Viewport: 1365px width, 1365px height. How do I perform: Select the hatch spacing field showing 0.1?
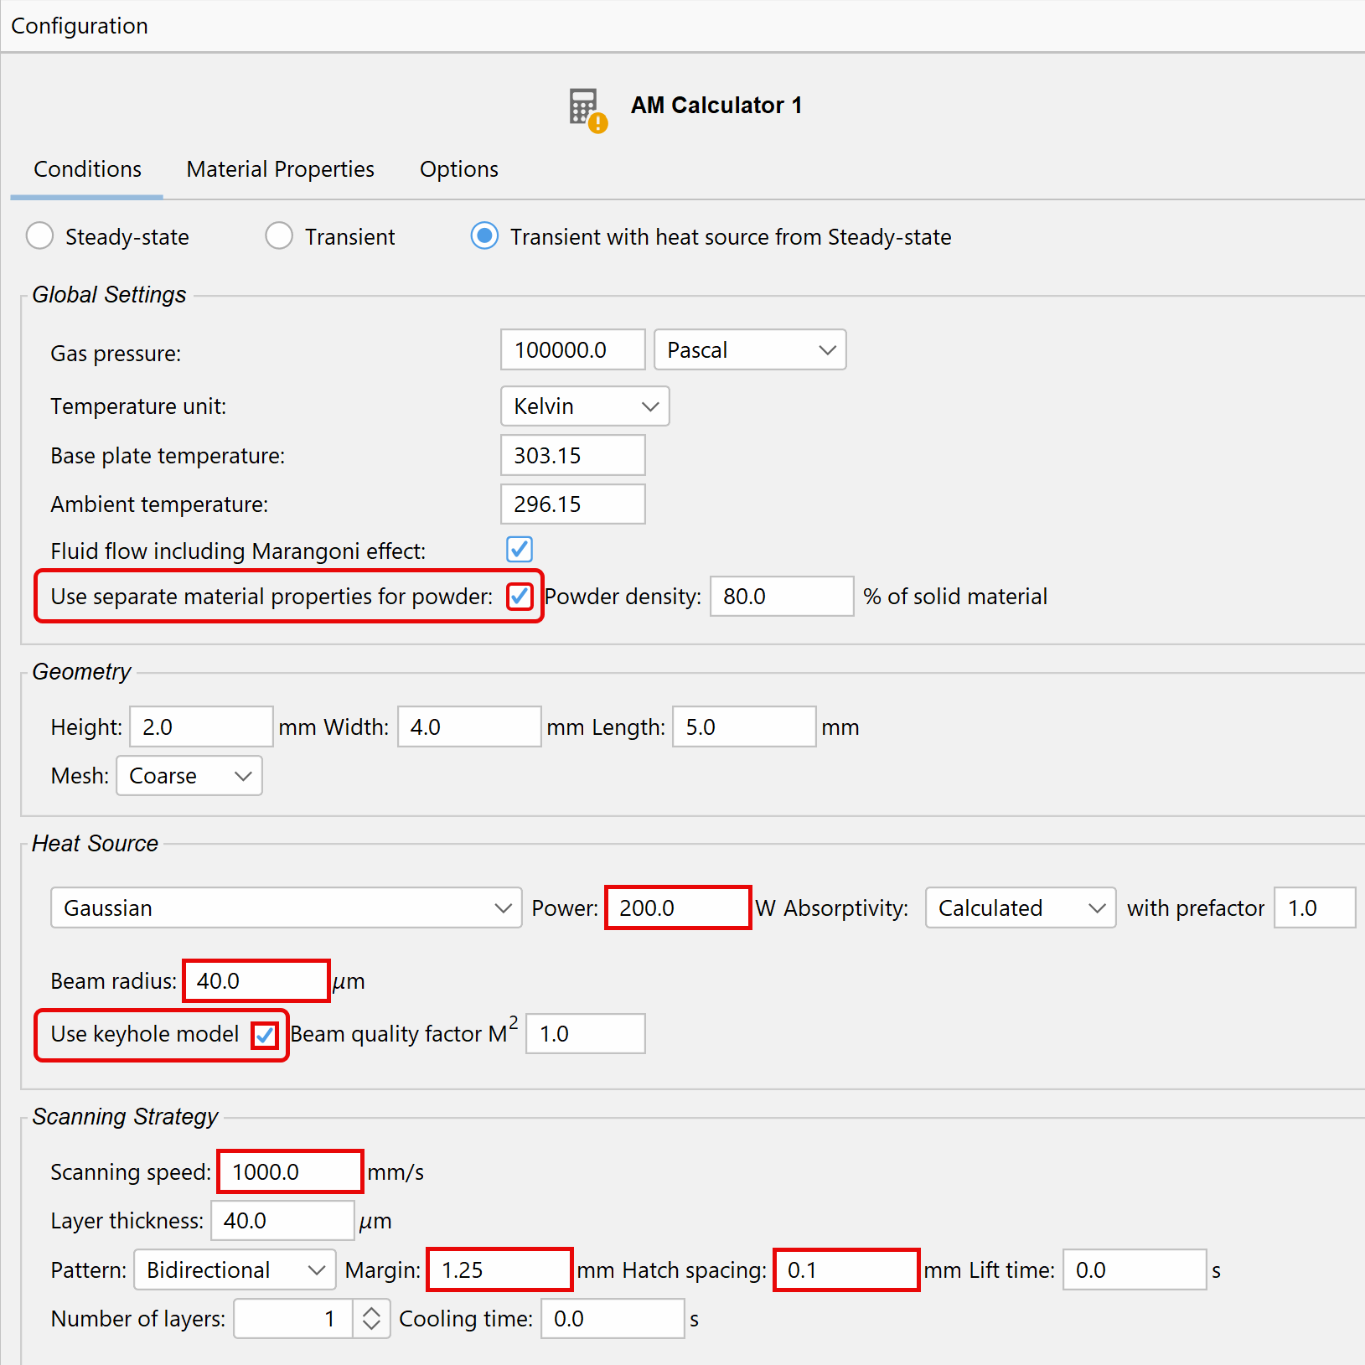pos(845,1269)
